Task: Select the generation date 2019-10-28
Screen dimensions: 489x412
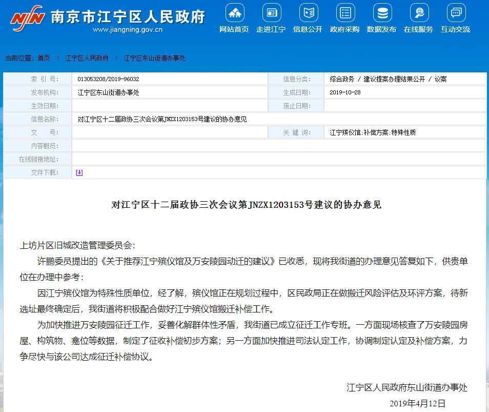Action: pyautogui.click(x=345, y=93)
